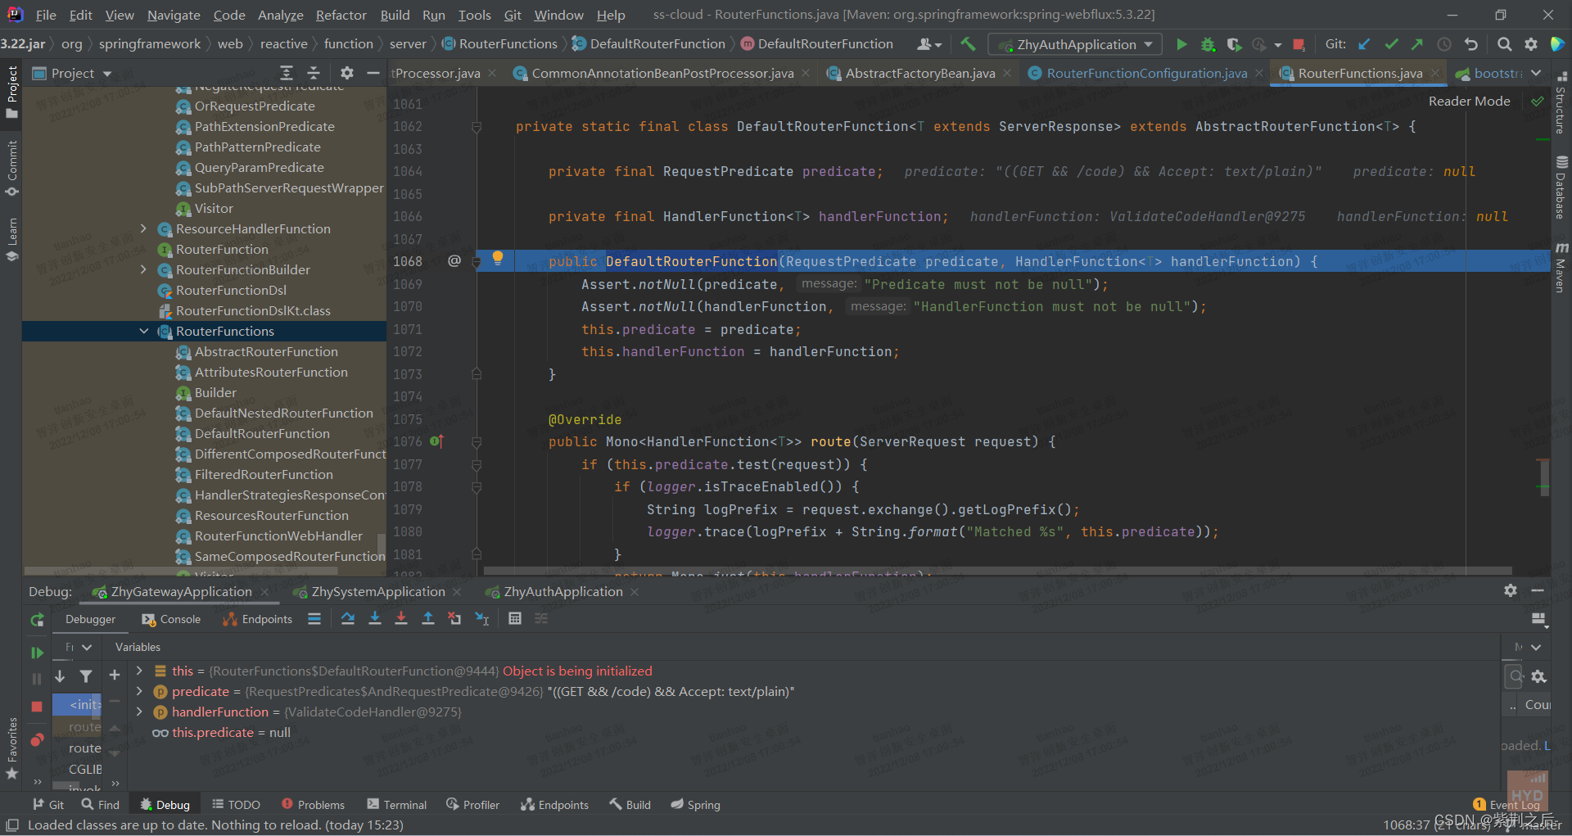Image resolution: width=1572 pixels, height=836 pixels.
Task: Open Event Log button
Action: [1506, 805]
